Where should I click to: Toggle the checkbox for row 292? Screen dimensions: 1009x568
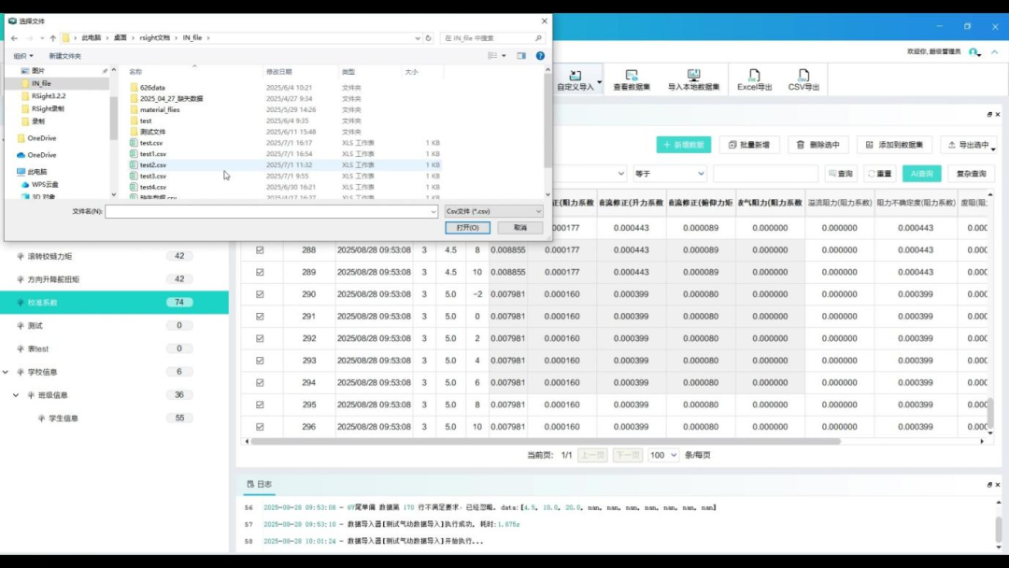pos(260,338)
